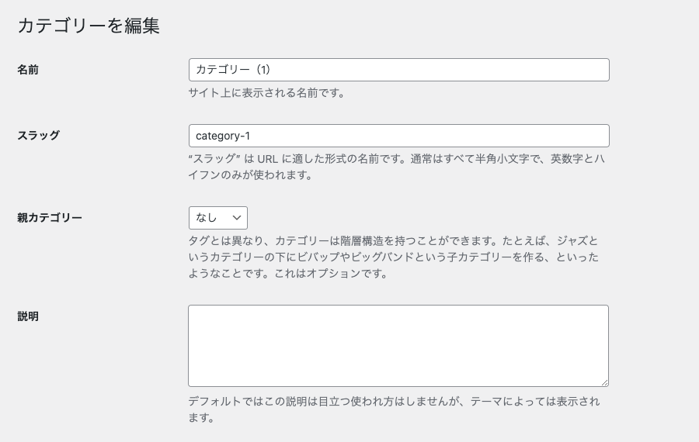This screenshot has width=699, height=442.
Task: Click the slug help text about URL format
Action: 396,167
